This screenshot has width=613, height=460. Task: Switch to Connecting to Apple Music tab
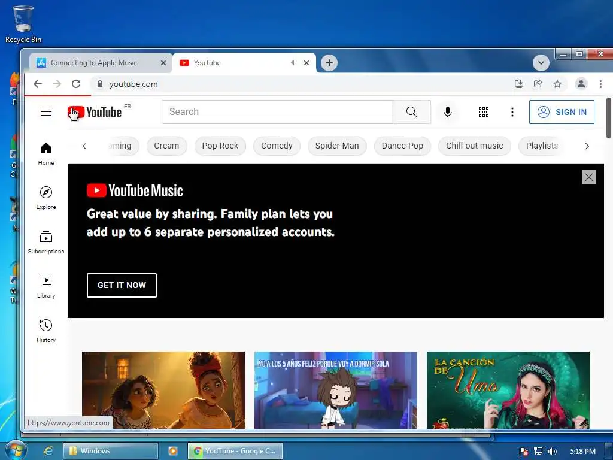(x=101, y=62)
